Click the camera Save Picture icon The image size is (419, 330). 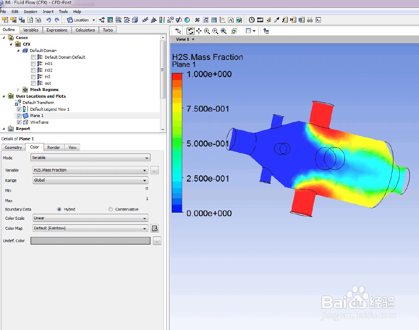coord(39,20)
